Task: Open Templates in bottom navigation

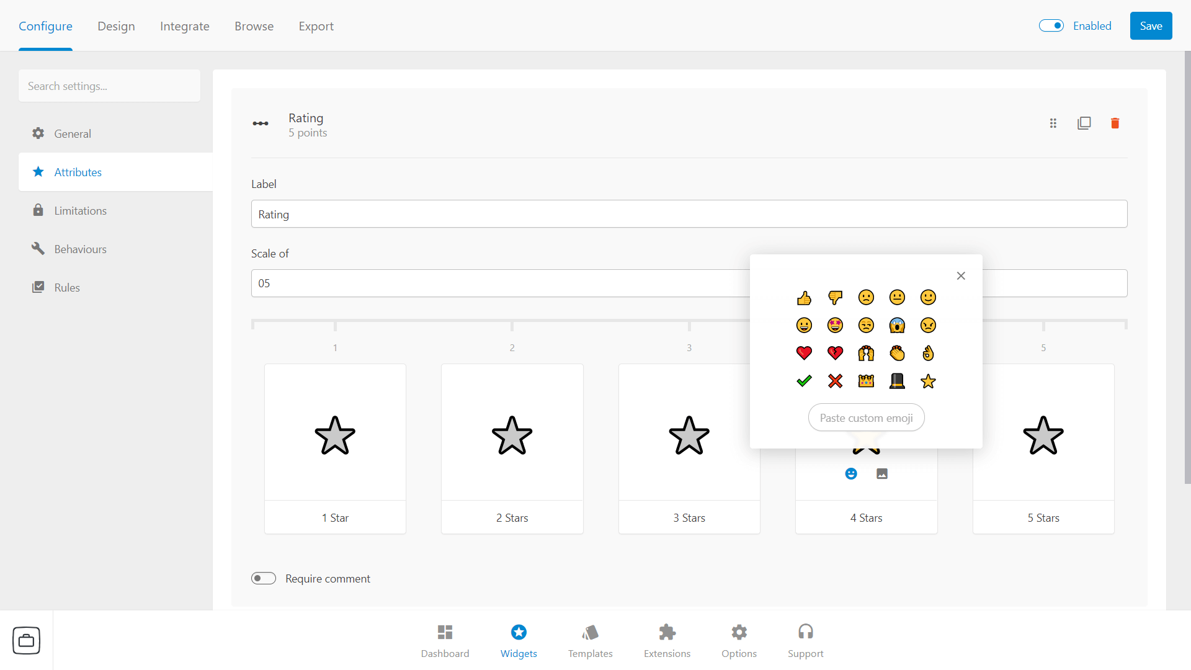Action: [x=590, y=641]
